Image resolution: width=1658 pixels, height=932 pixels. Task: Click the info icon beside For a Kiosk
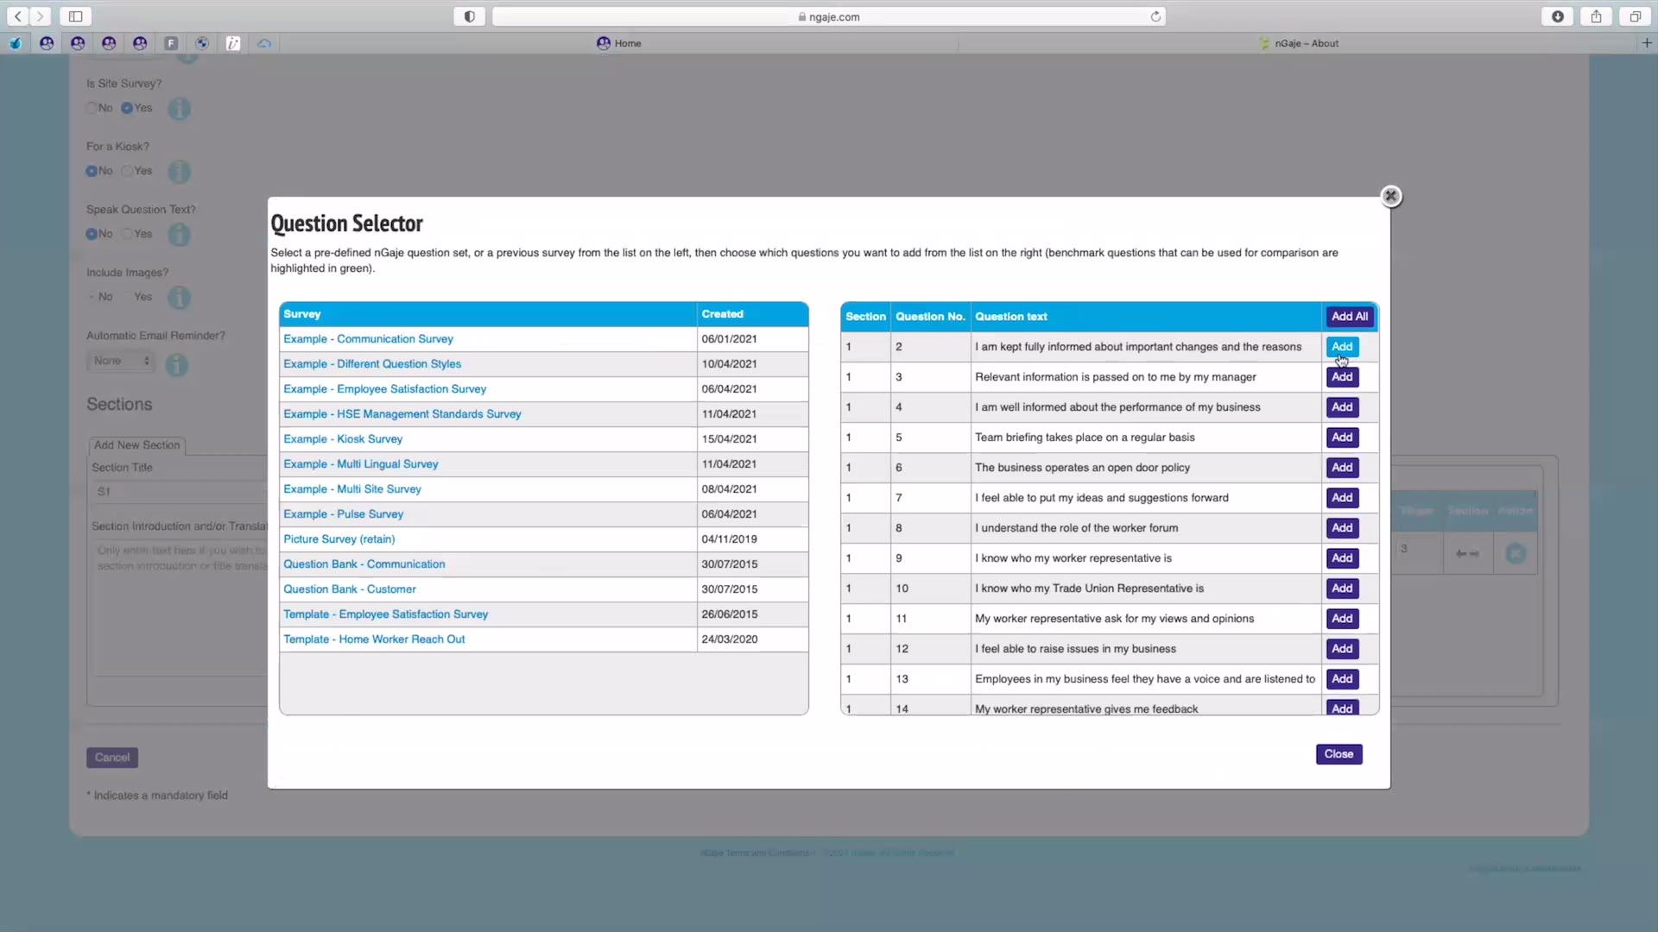[x=179, y=172]
